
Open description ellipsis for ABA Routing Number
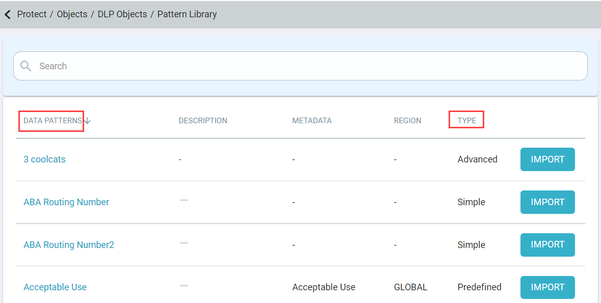(x=184, y=200)
